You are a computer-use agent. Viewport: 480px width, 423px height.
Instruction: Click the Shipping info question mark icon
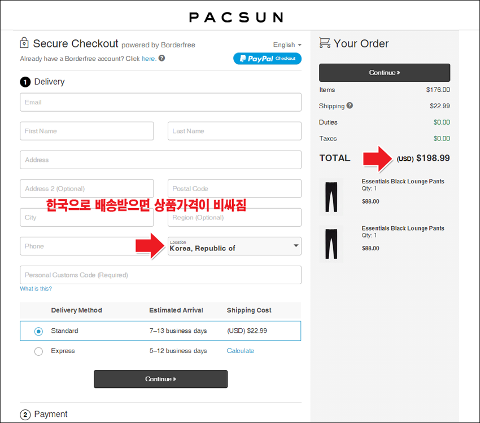pos(350,105)
